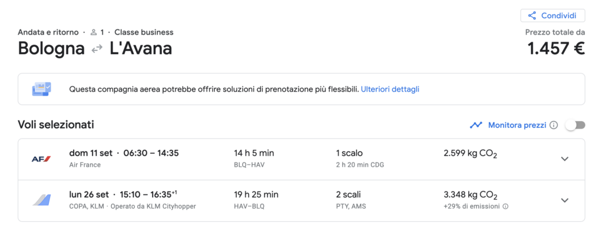Click the flexible booking ticket icon
This screenshot has width=603, height=229.
point(41,89)
